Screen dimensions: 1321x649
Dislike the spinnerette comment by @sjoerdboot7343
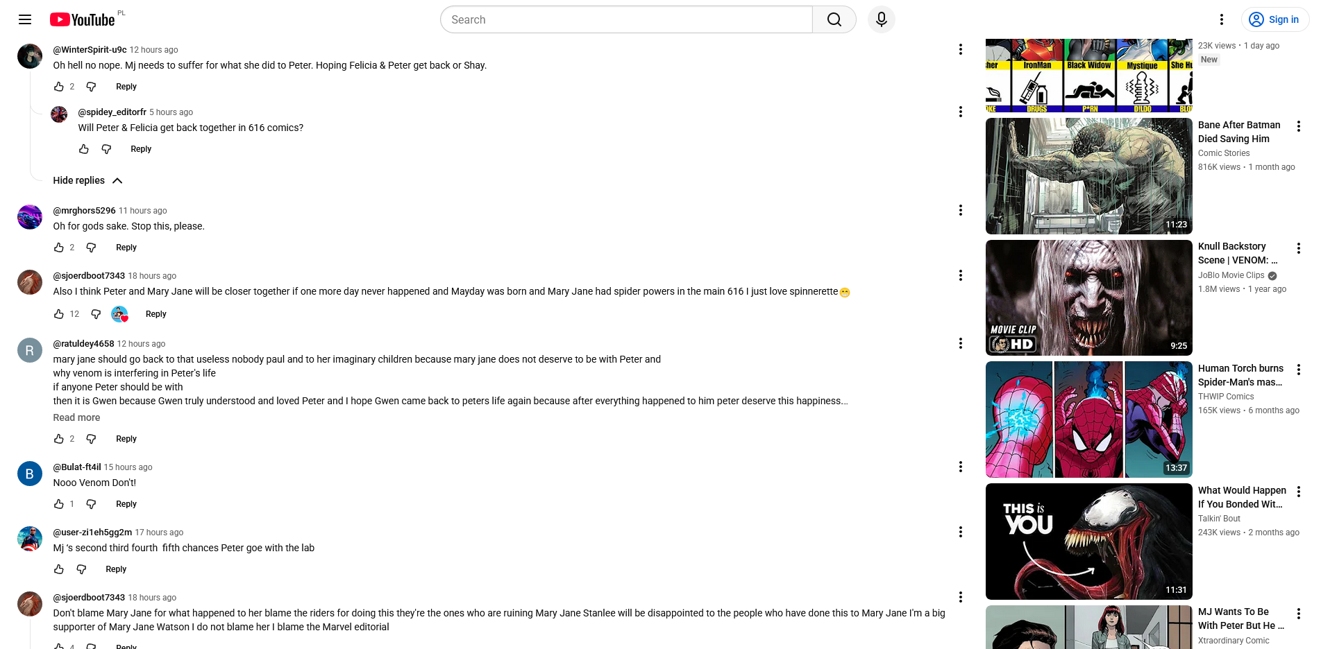(x=96, y=314)
